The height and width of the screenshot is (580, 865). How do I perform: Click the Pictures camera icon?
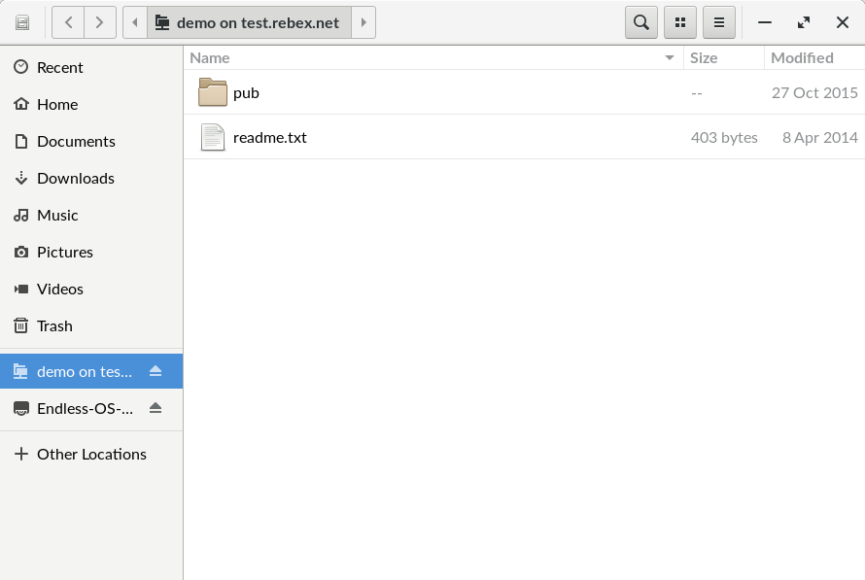coord(21,252)
